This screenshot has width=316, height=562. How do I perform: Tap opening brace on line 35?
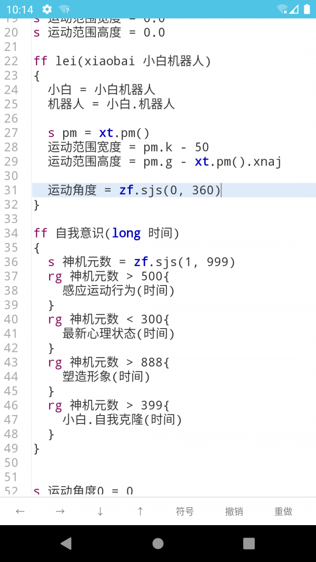36,248
